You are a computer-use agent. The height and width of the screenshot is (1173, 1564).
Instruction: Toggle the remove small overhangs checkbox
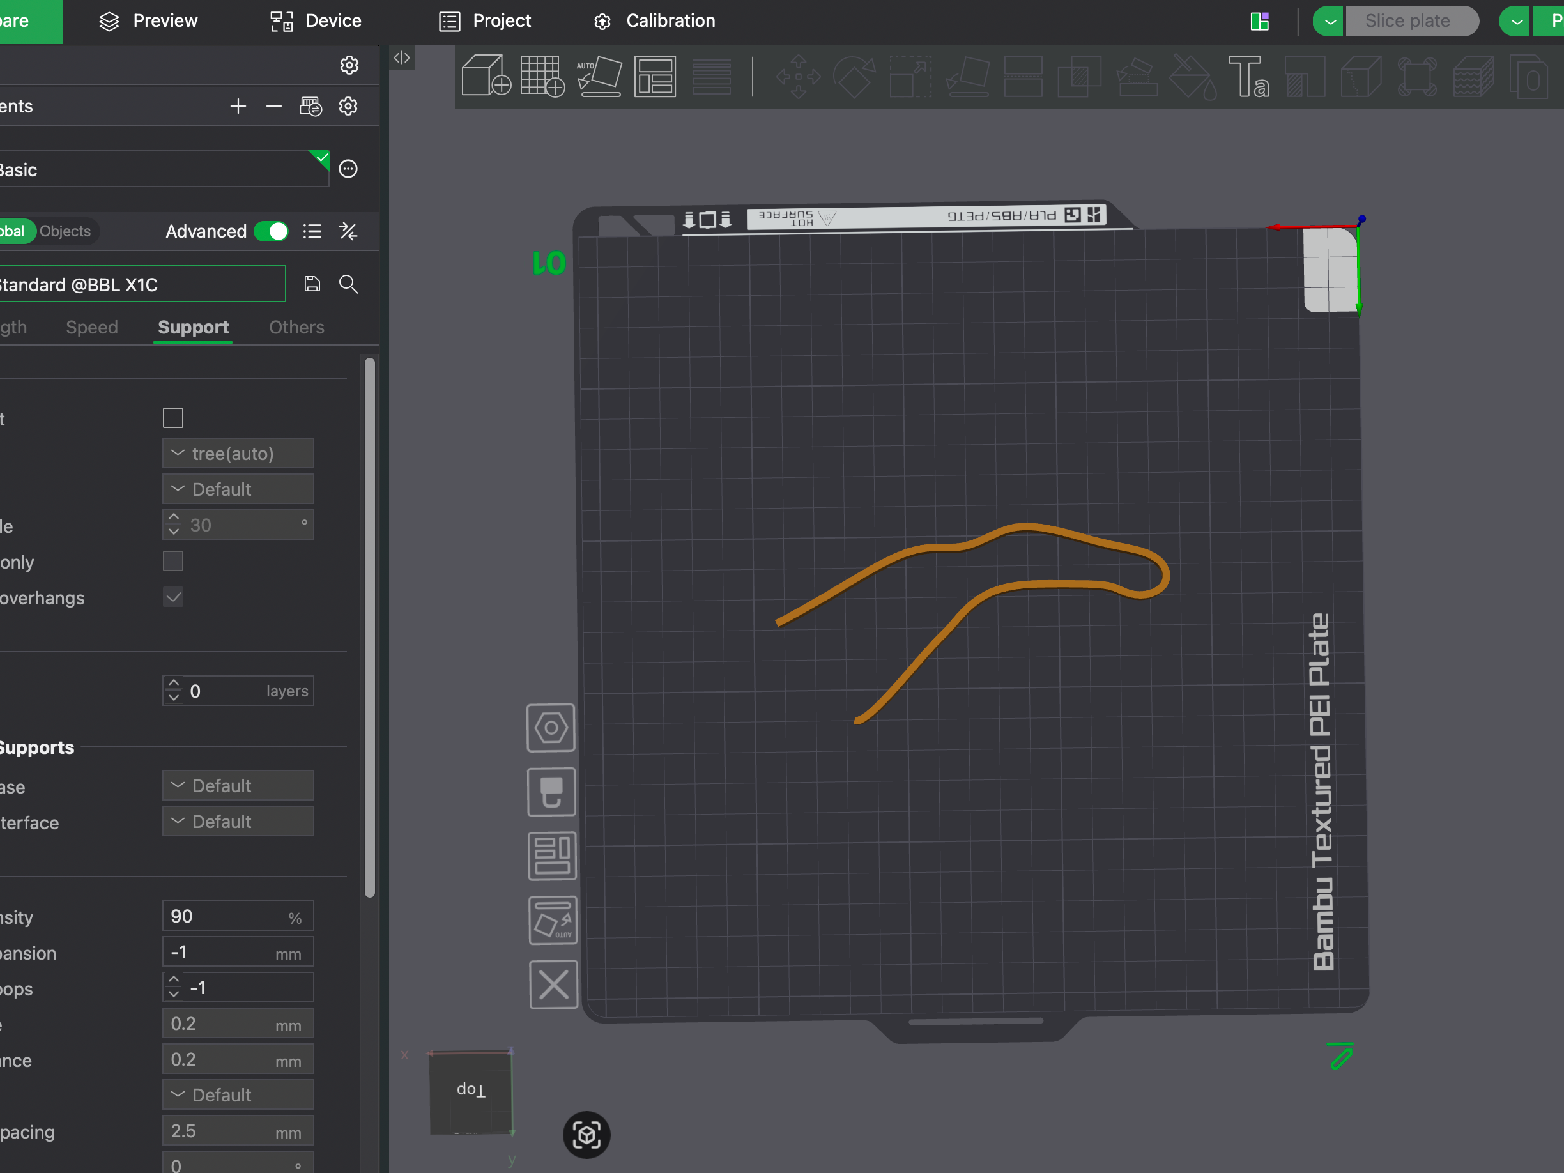tap(173, 597)
